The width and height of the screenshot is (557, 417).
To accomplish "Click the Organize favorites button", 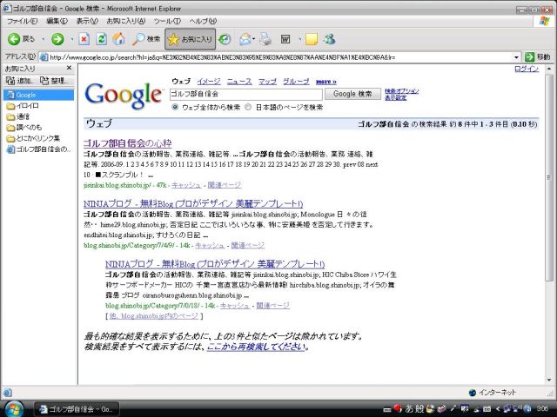I will 54,81.
